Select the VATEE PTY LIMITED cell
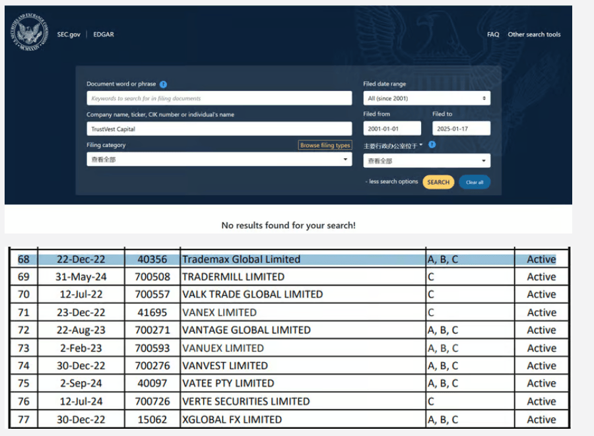The image size is (594, 436). coord(303,383)
